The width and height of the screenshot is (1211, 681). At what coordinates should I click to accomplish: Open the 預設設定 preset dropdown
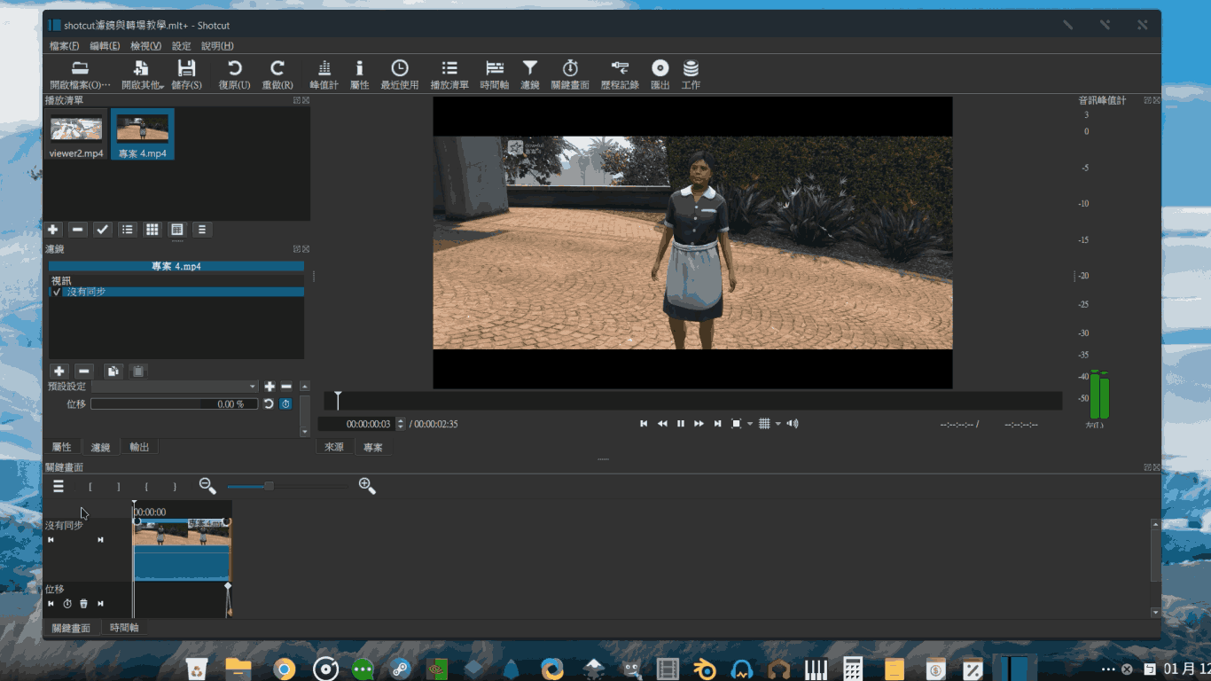[x=175, y=387]
